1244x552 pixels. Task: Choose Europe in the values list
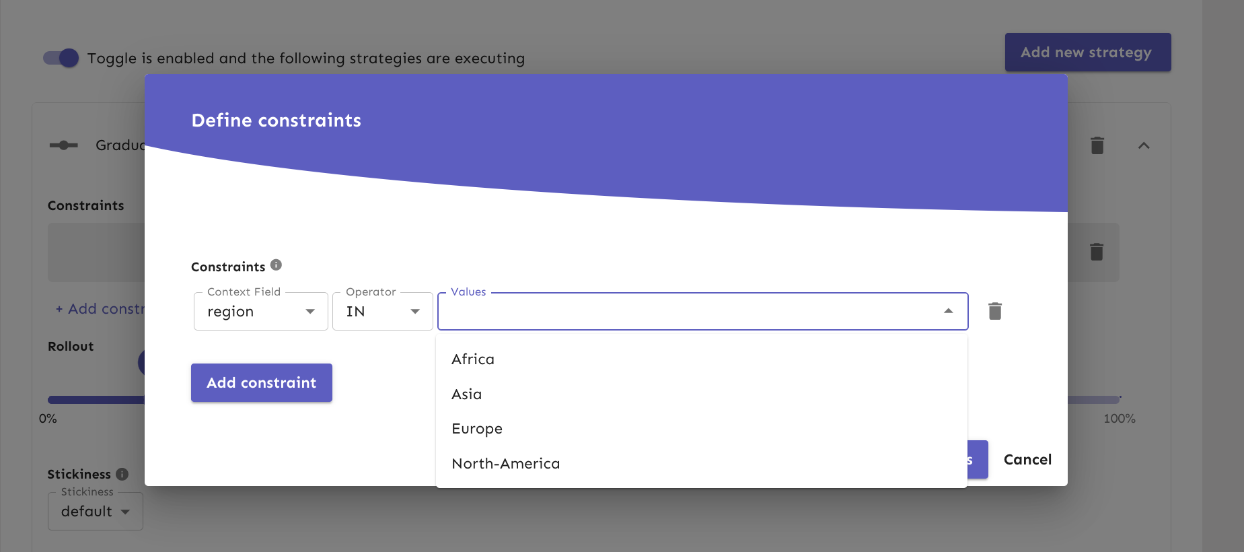[x=477, y=429]
